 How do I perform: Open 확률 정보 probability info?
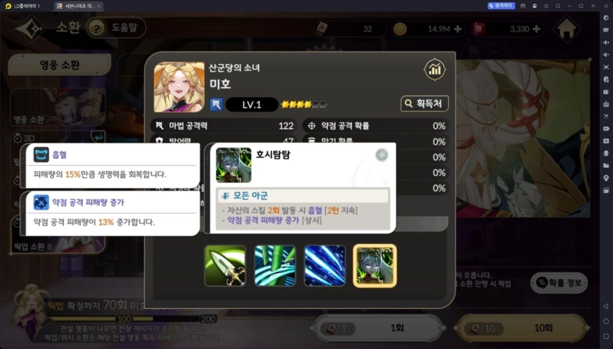click(x=559, y=283)
